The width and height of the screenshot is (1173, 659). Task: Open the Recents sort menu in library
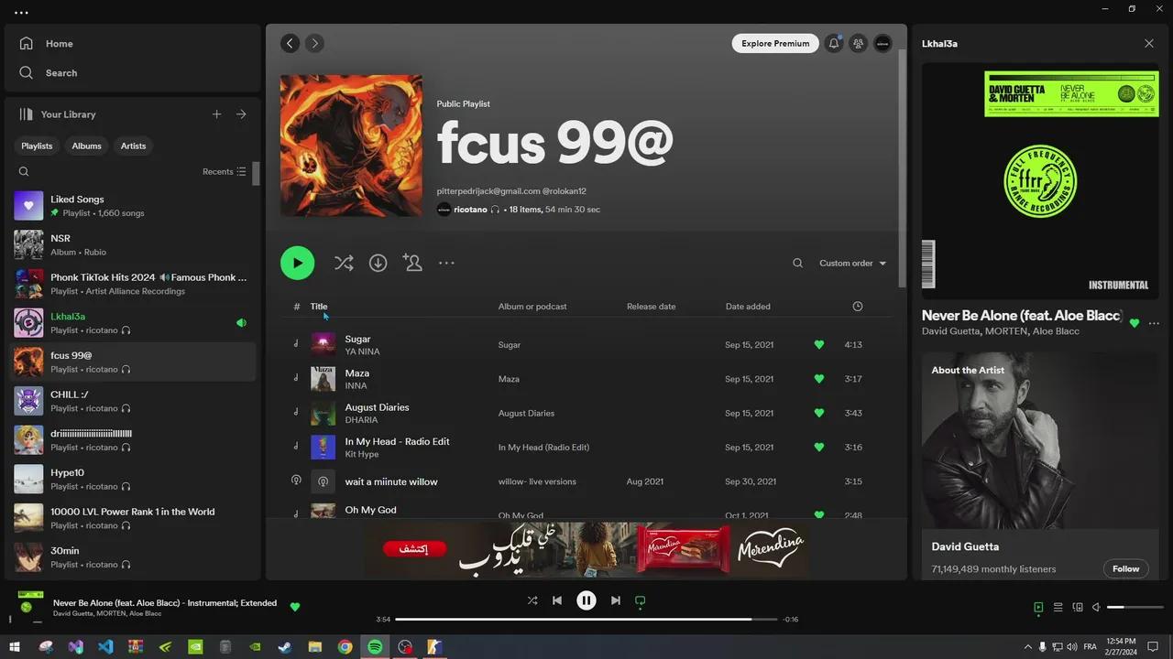225,171
